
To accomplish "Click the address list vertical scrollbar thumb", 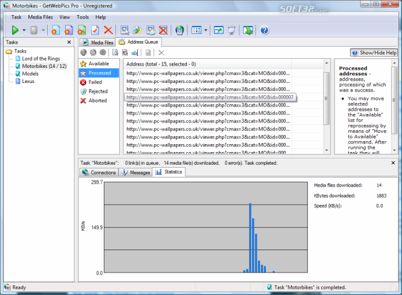I will tap(326, 98).
